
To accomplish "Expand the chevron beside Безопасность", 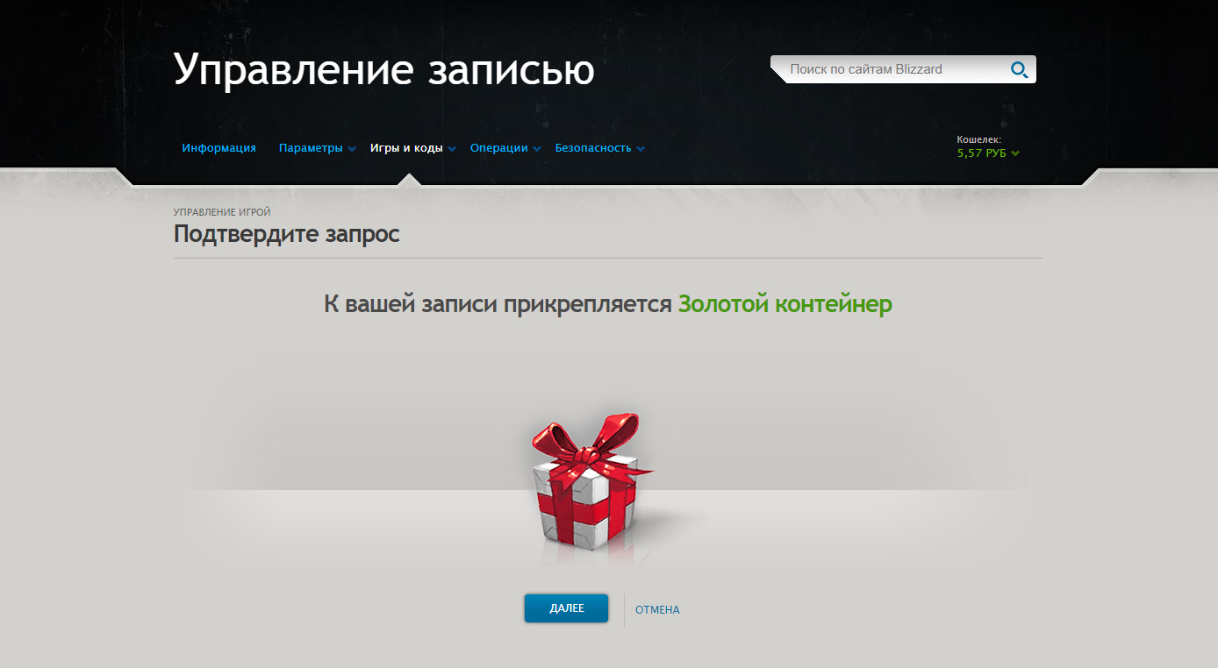I will (641, 149).
